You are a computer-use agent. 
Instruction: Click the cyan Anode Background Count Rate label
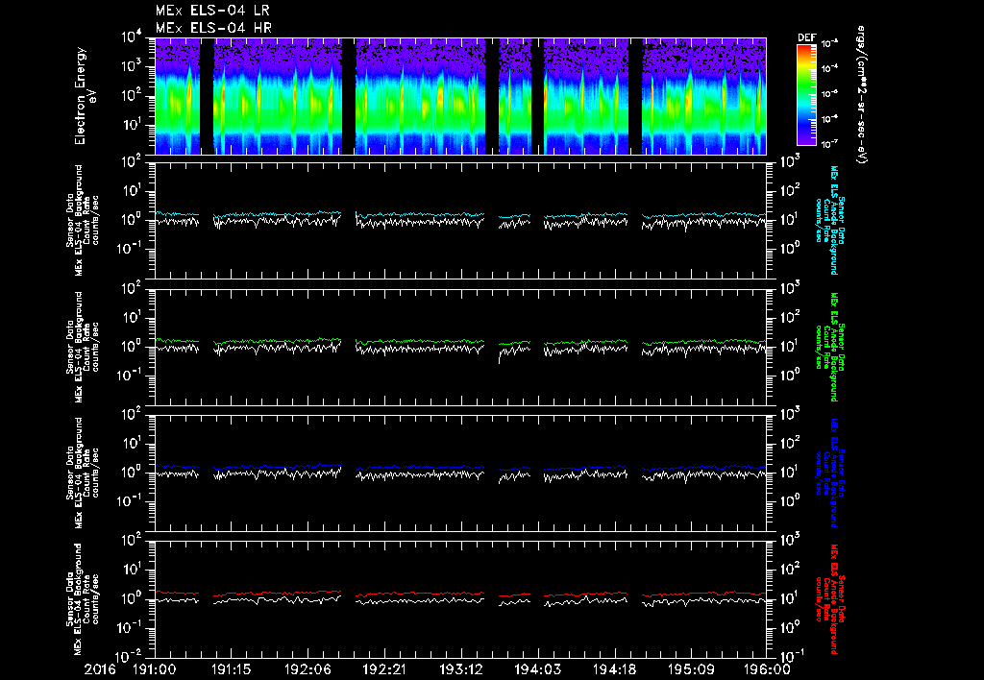point(829,220)
